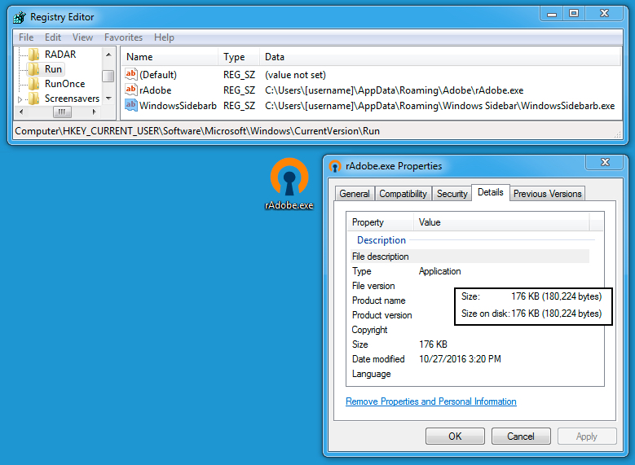Click the rAdobe.exe Properties title icon

click(335, 166)
